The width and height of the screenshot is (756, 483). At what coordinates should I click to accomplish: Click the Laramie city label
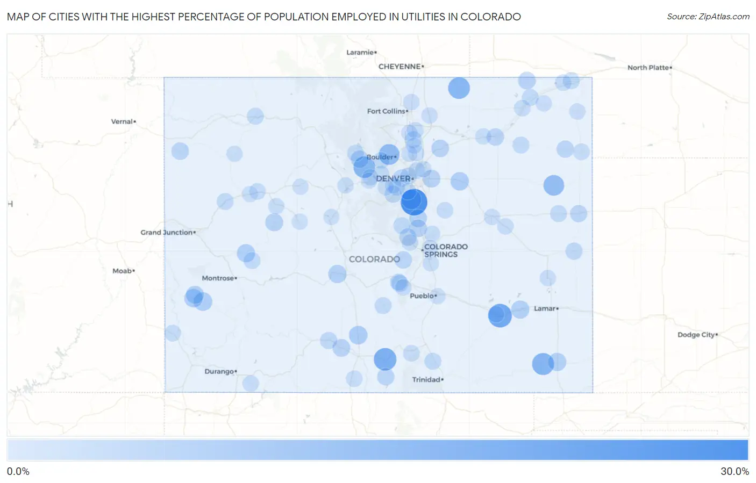[x=360, y=53]
